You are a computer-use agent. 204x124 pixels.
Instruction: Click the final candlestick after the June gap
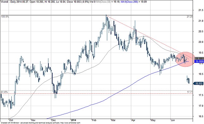[x=189, y=81]
